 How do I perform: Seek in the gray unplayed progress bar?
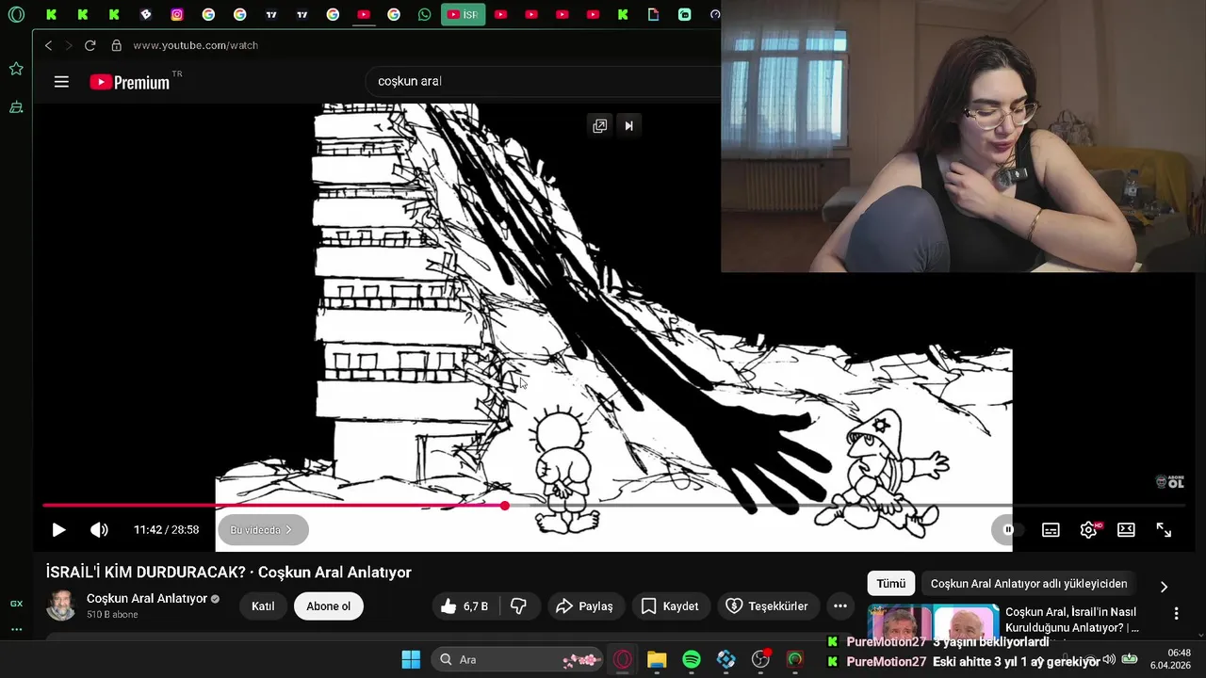[843, 506]
